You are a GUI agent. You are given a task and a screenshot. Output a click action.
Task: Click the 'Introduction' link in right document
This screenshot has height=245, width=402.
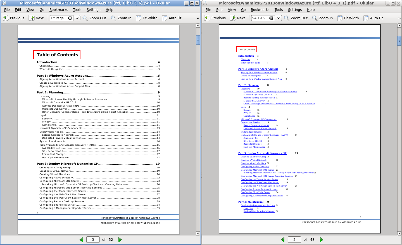click(246, 56)
